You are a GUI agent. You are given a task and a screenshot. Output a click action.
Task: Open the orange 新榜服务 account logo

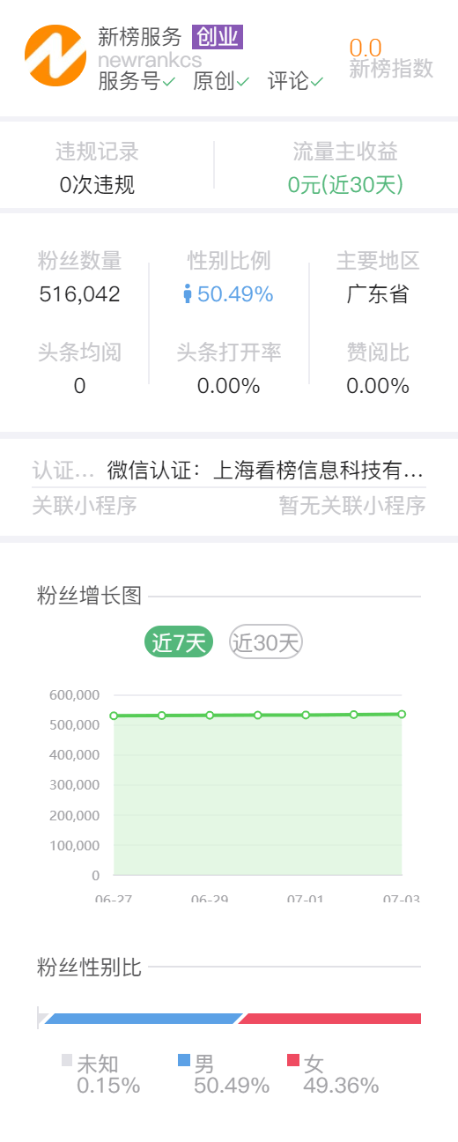pyautogui.click(x=55, y=56)
